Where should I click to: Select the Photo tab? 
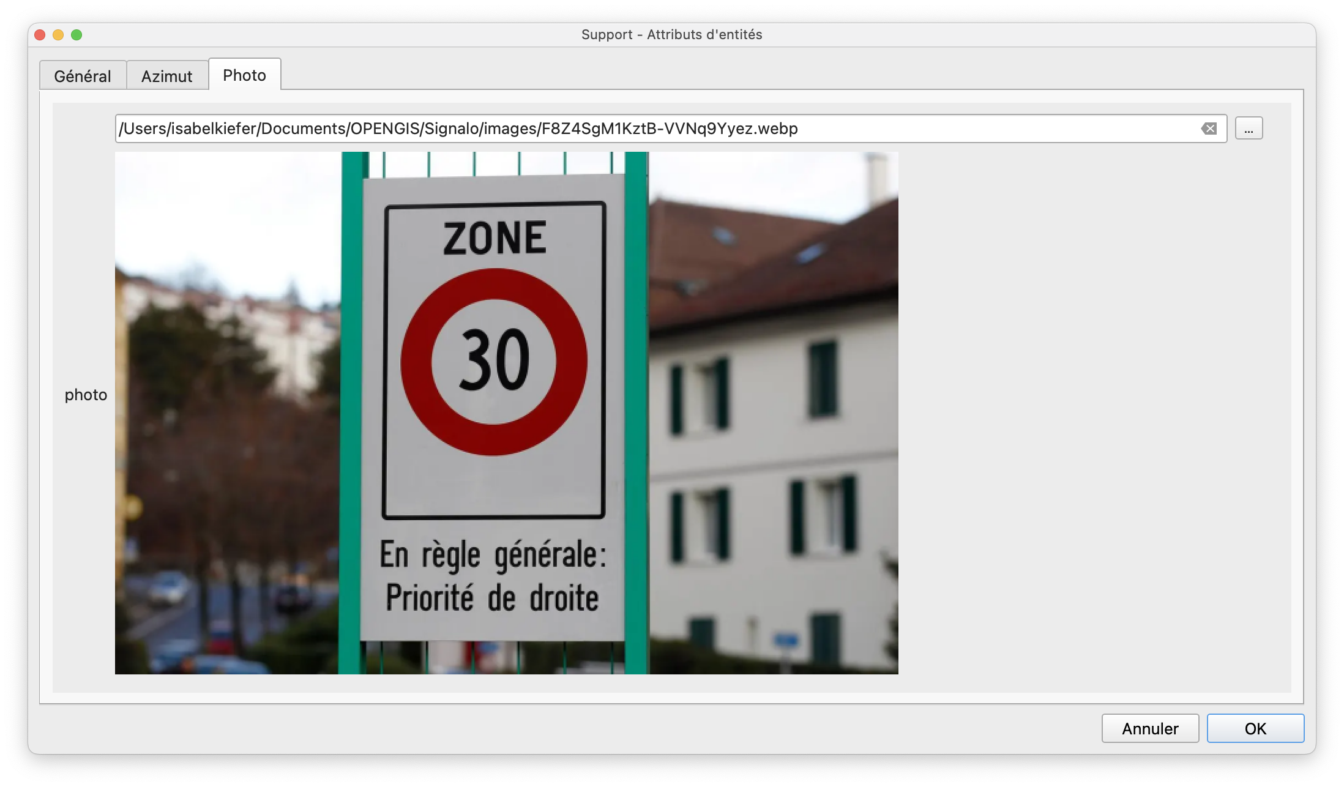click(x=244, y=75)
